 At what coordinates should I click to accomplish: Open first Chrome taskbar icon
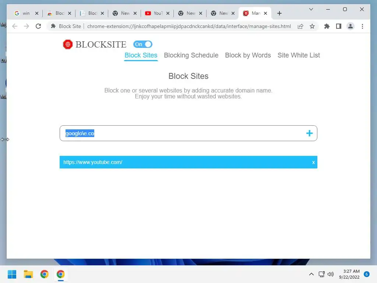pyautogui.click(x=44, y=274)
